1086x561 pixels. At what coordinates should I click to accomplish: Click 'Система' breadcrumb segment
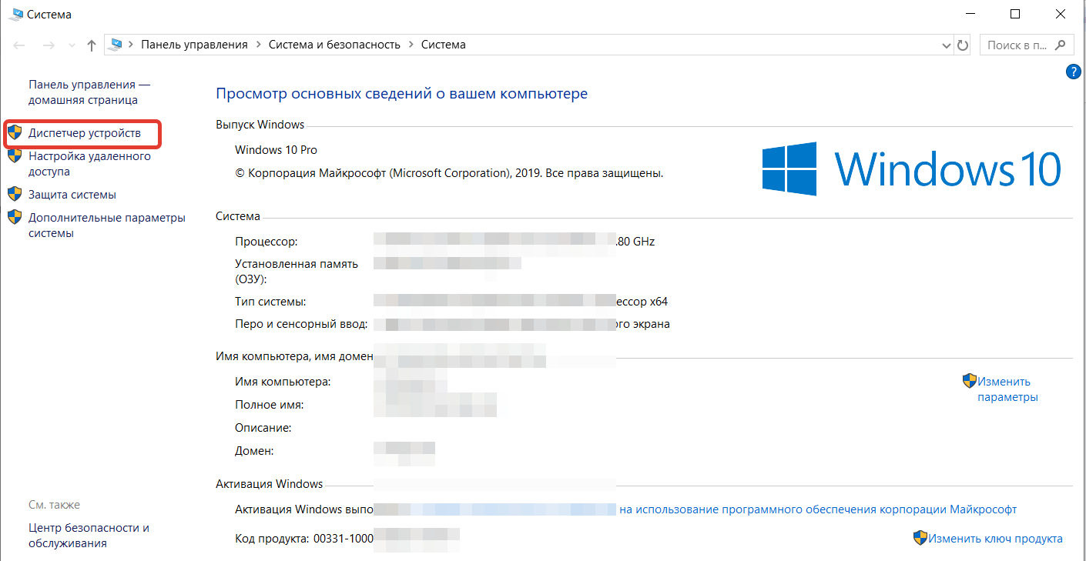(443, 45)
